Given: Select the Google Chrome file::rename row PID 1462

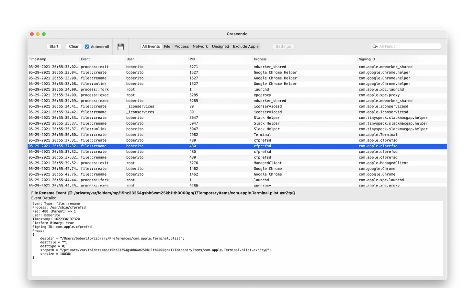Looking at the screenshot, I should click(x=237, y=174).
